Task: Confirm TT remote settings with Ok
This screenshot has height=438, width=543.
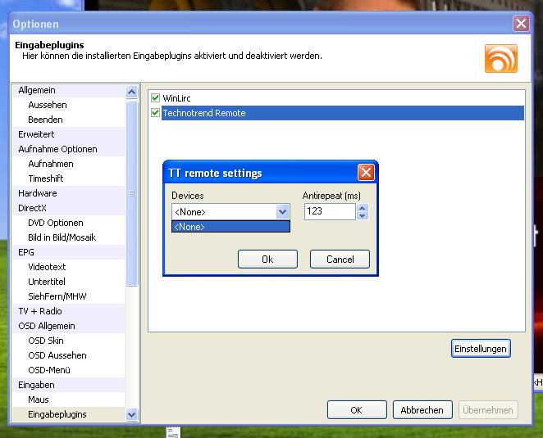Action: coord(267,260)
